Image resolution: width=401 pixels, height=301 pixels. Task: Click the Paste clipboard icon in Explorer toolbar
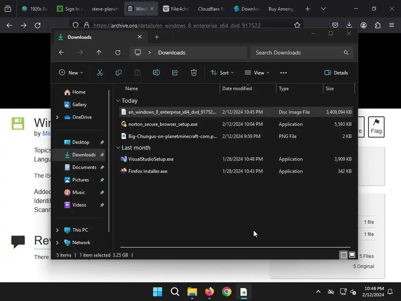137,73
